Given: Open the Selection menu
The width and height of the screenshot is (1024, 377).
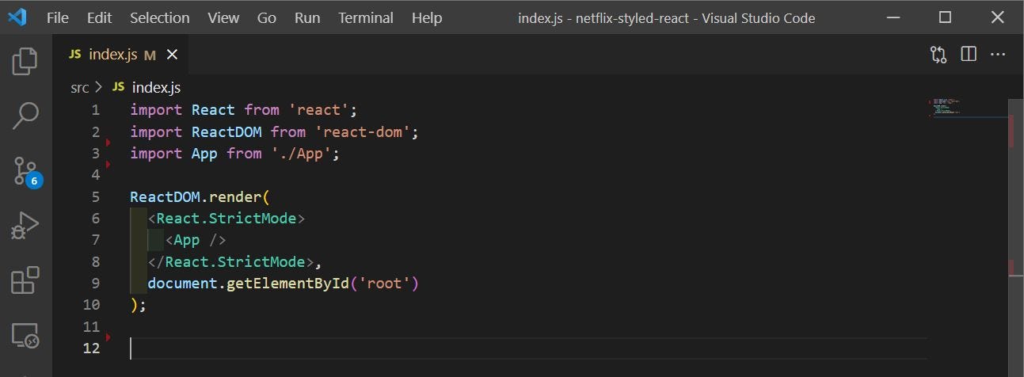Looking at the screenshot, I should [x=159, y=17].
